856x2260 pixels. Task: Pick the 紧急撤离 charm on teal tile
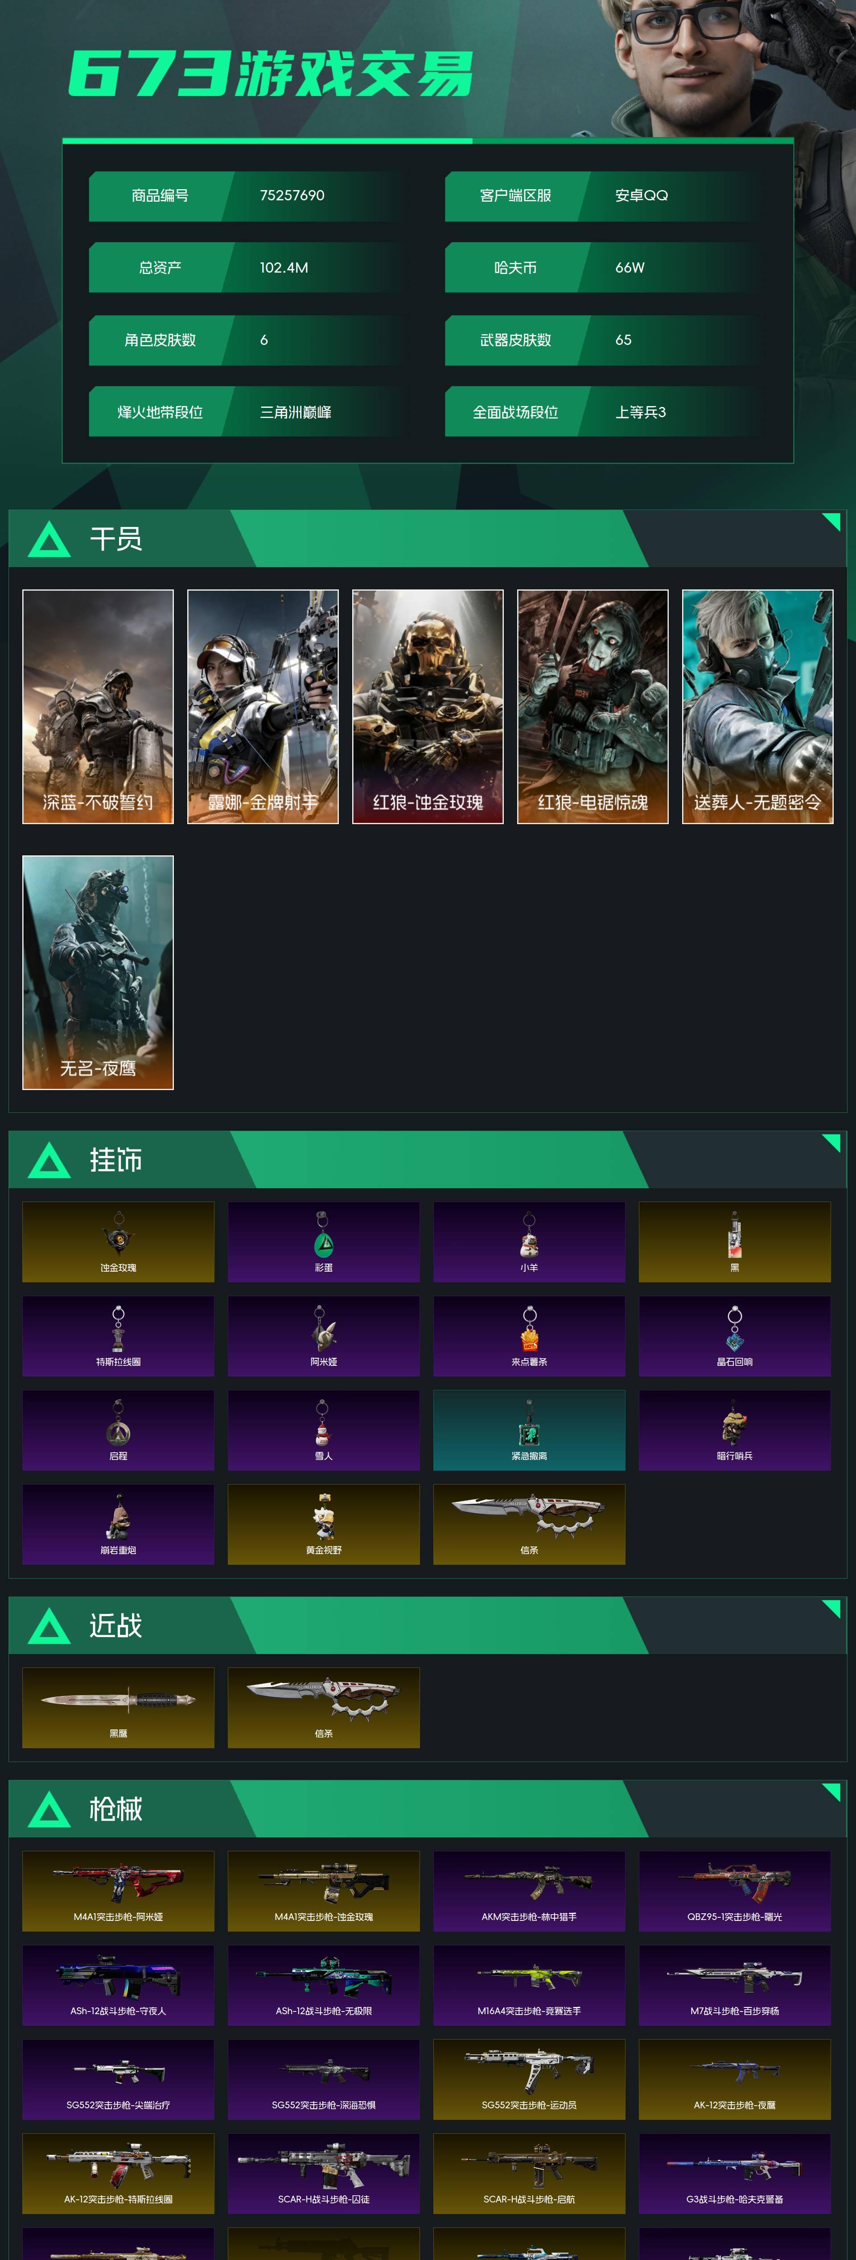pyautogui.click(x=529, y=1430)
